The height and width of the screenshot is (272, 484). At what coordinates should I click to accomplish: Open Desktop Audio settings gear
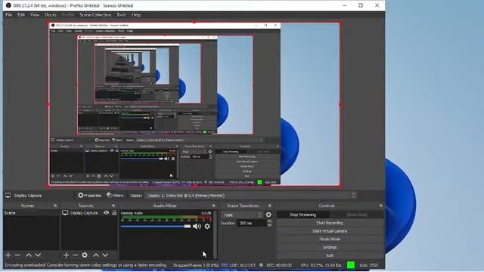pos(207,227)
